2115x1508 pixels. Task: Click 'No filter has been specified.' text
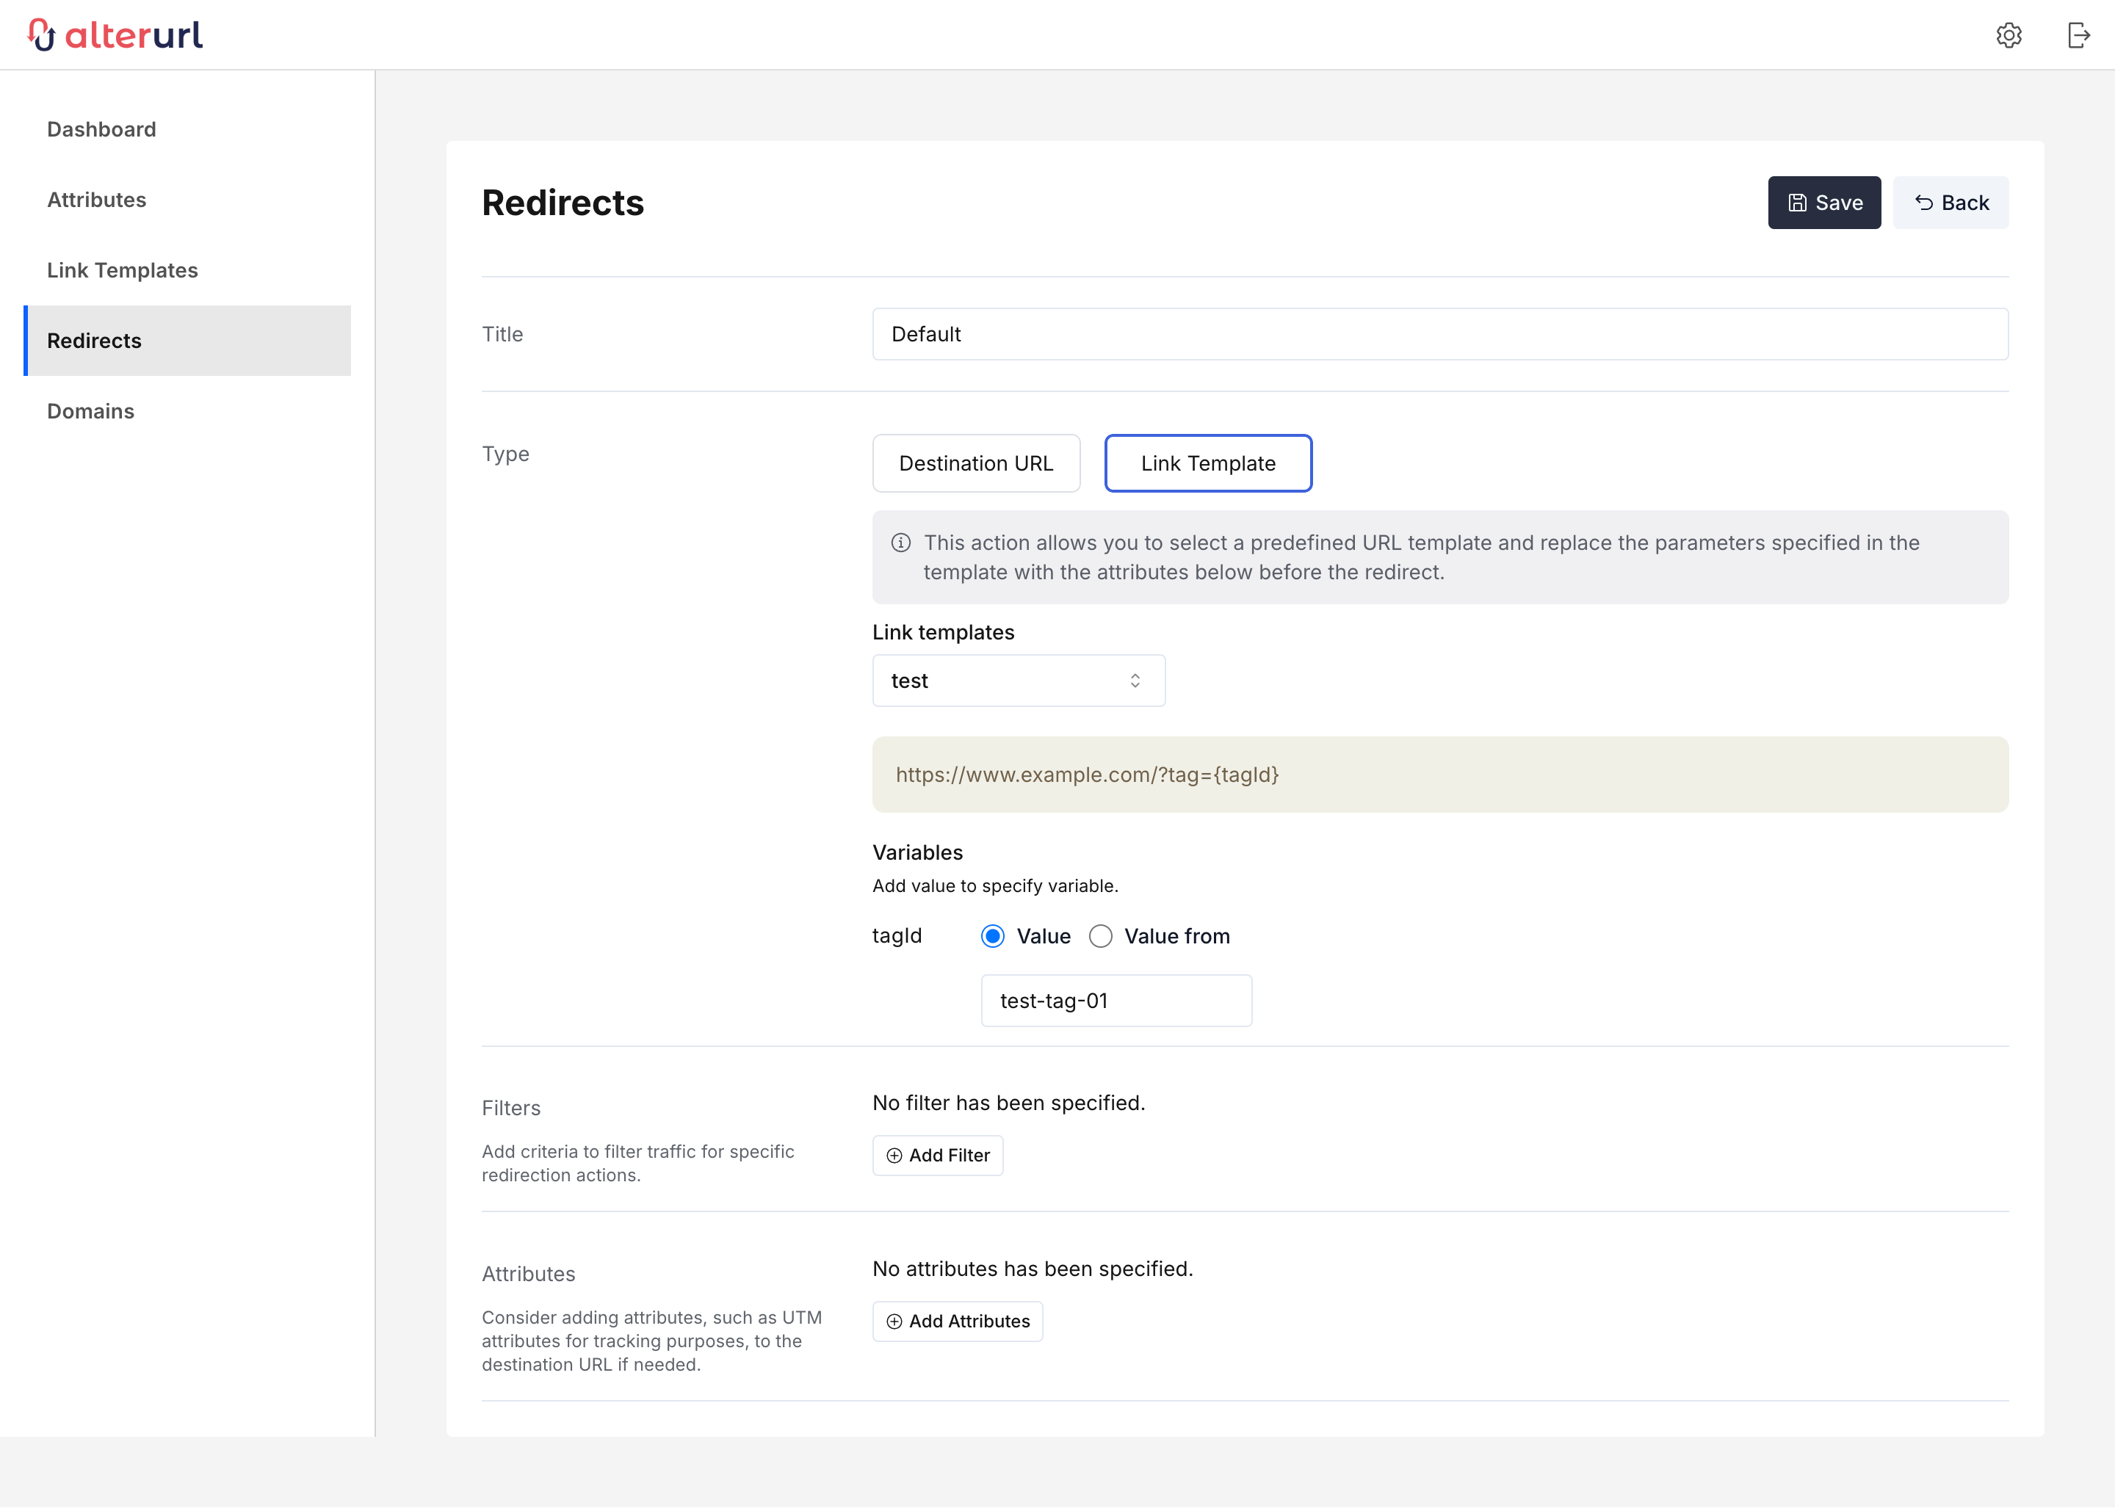1008,1103
